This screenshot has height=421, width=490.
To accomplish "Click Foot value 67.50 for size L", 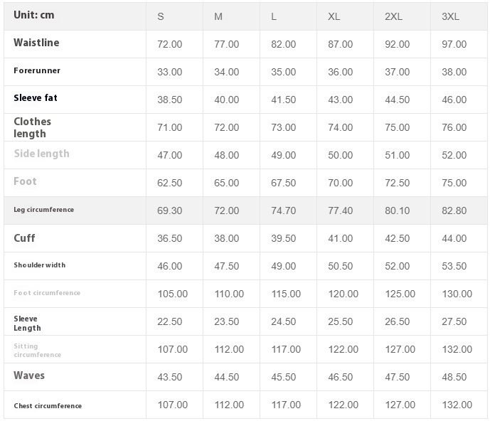I will 284,183.
